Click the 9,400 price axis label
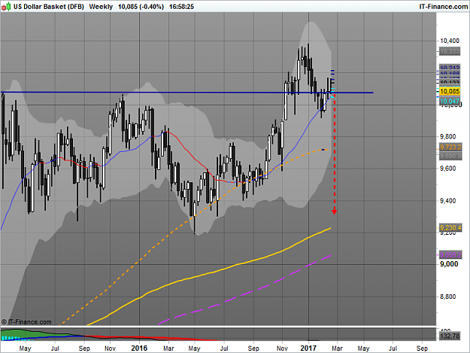470x353 pixels. 448,201
